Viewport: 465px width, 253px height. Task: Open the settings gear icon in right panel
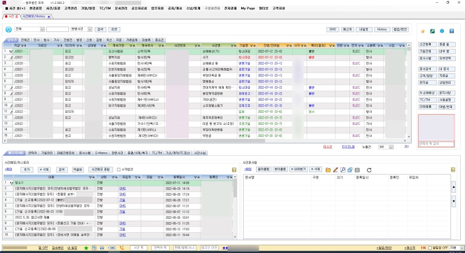pyautogui.click(x=442, y=31)
